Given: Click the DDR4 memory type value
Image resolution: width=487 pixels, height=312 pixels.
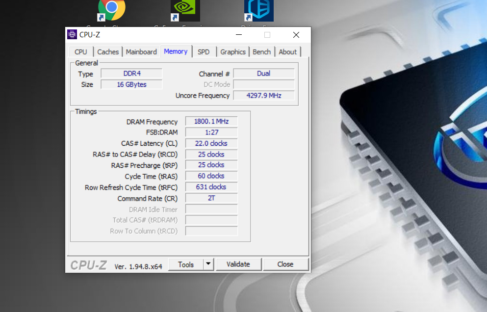Looking at the screenshot, I should pos(132,73).
